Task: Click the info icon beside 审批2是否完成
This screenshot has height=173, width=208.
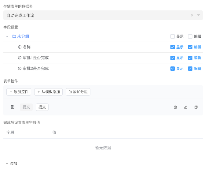Action: pyautogui.click(x=20, y=69)
